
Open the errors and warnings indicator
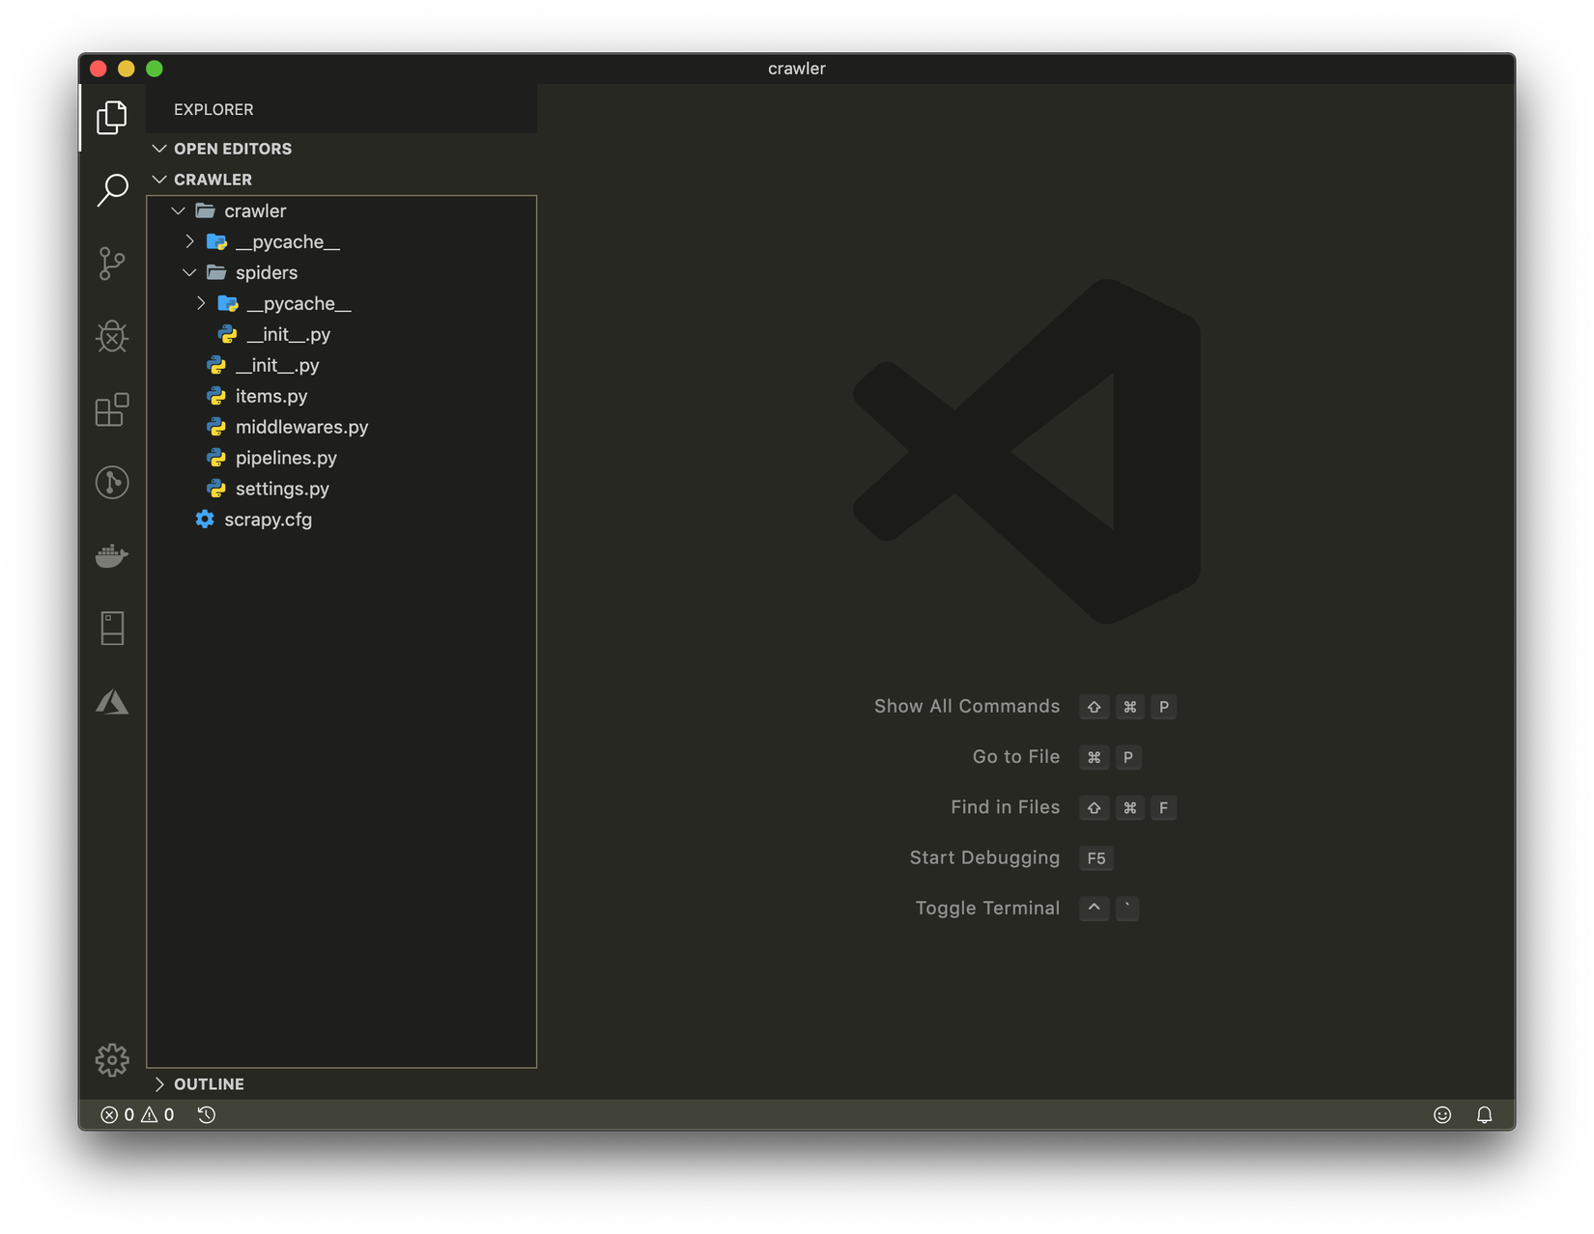[x=137, y=1115]
